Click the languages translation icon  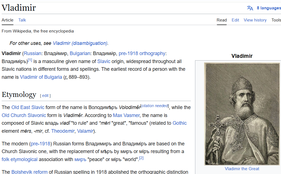(x=250, y=8)
